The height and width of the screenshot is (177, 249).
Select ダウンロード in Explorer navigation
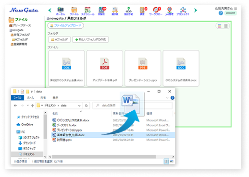(x=27, y=143)
